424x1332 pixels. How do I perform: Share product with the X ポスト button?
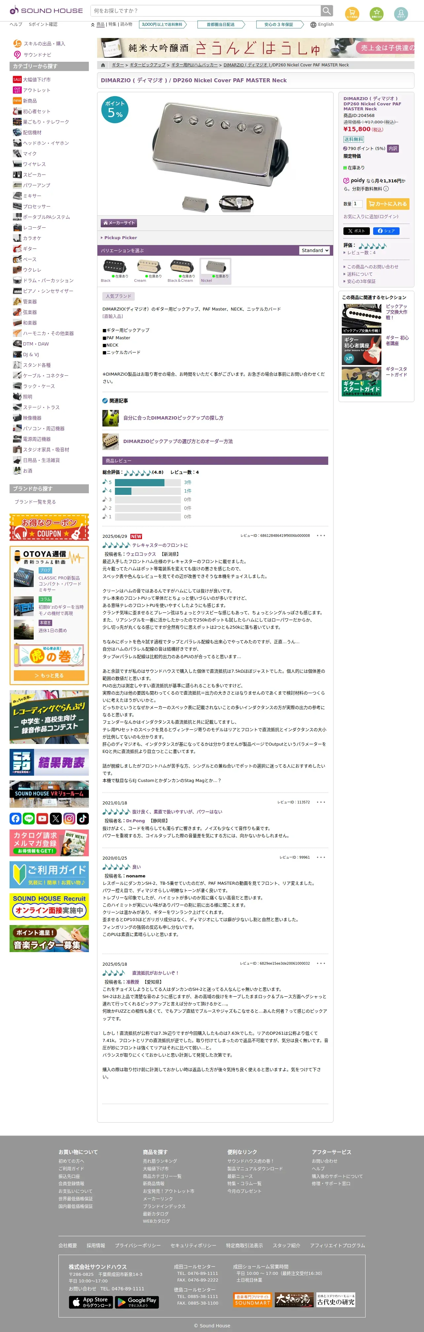tap(357, 231)
